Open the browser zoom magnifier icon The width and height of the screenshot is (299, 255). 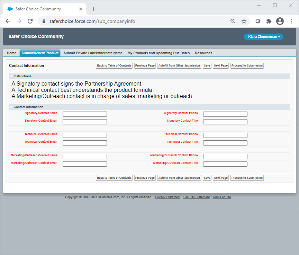click(233, 21)
